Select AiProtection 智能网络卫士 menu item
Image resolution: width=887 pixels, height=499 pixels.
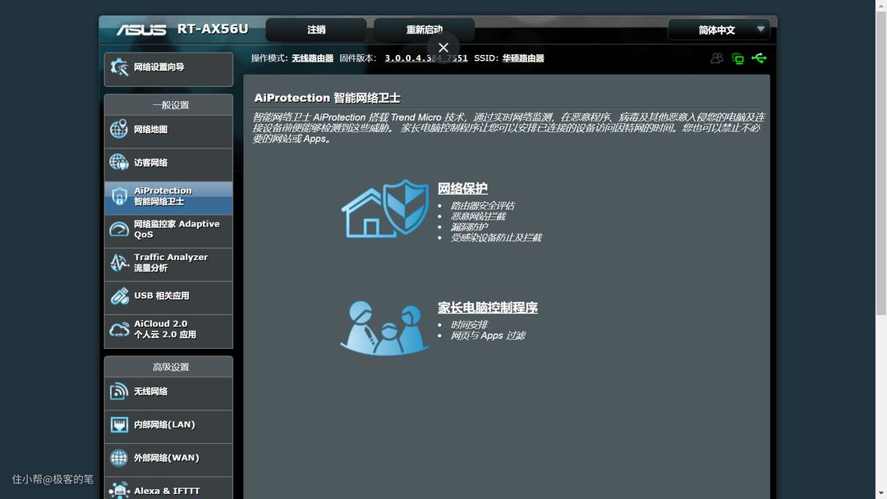[168, 196]
